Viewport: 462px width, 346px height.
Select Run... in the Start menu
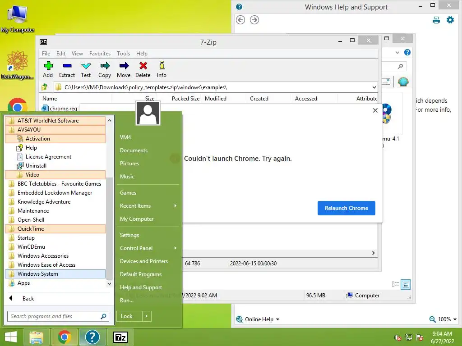click(x=127, y=300)
